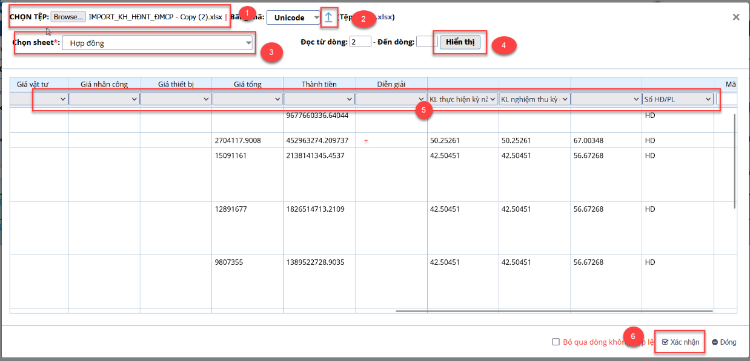Open the column dropdown under Giá tổng
Image resolution: width=750 pixels, height=361 pixels.
tap(248, 99)
